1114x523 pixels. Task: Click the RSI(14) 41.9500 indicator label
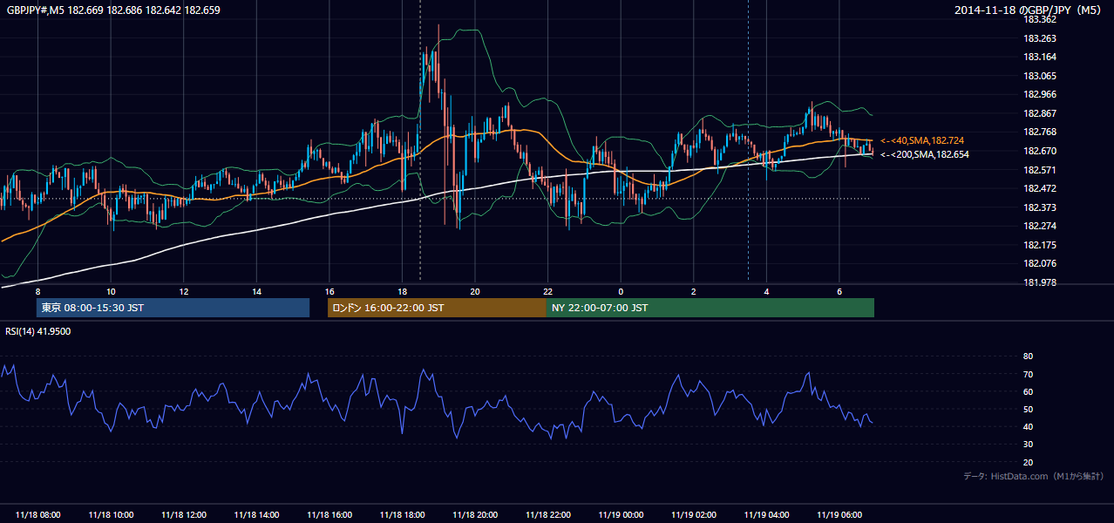pyautogui.click(x=38, y=331)
